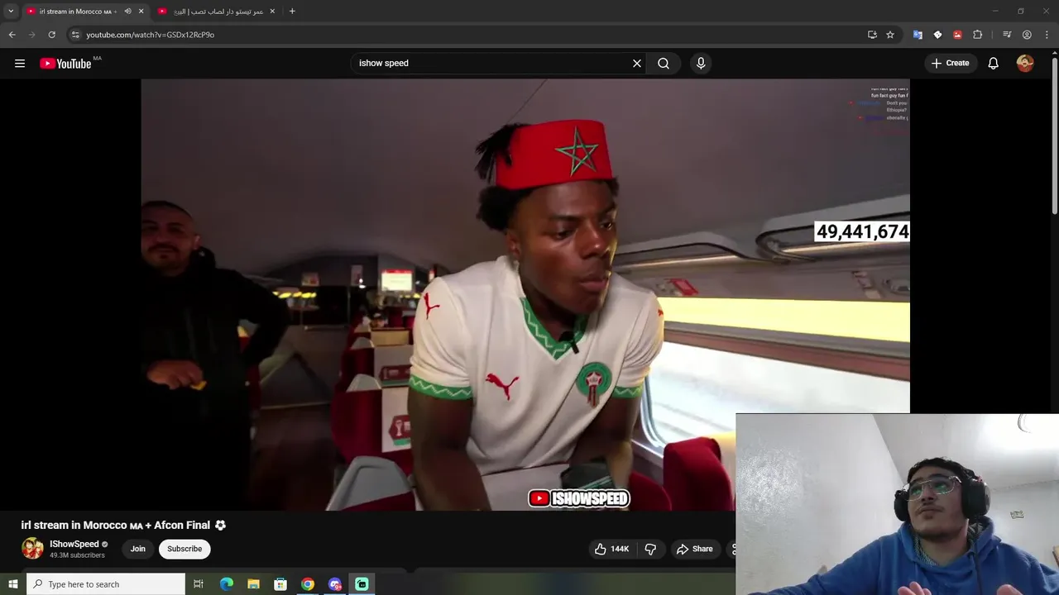Go forward in the browser
This screenshot has width=1059, height=595.
[31, 35]
